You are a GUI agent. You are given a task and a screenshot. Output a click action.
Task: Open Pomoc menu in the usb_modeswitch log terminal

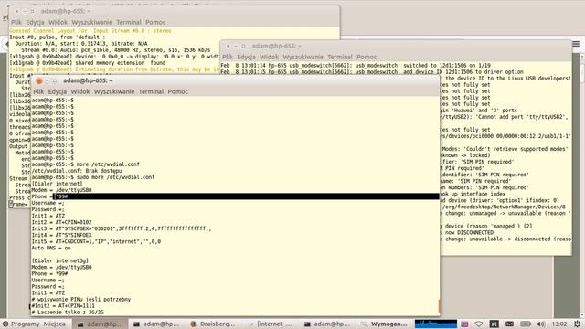(367, 57)
